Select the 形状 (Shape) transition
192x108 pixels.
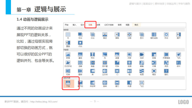(166, 36)
